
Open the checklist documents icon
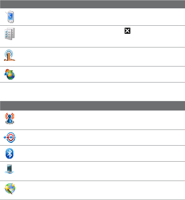click(10, 34)
